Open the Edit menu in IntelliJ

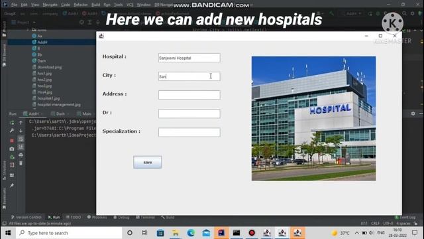[x=24, y=5]
